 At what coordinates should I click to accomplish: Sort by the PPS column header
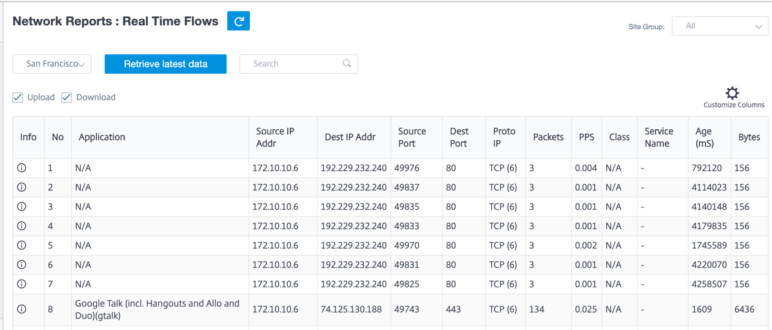coord(586,137)
